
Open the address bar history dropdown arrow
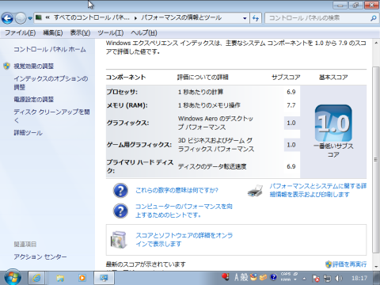coord(245,18)
